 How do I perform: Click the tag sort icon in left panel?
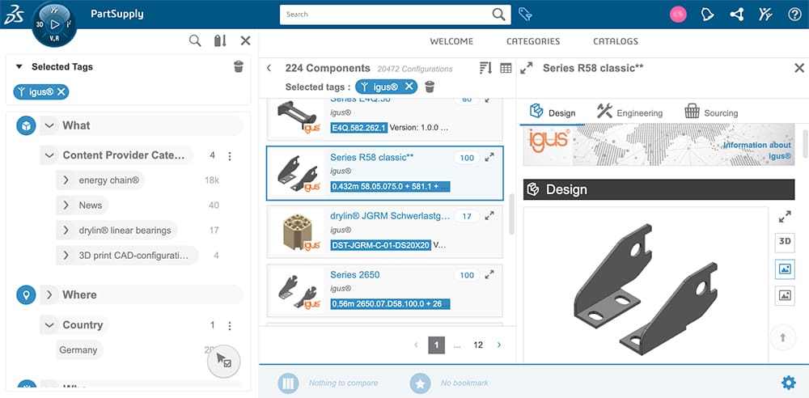(220, 40)
